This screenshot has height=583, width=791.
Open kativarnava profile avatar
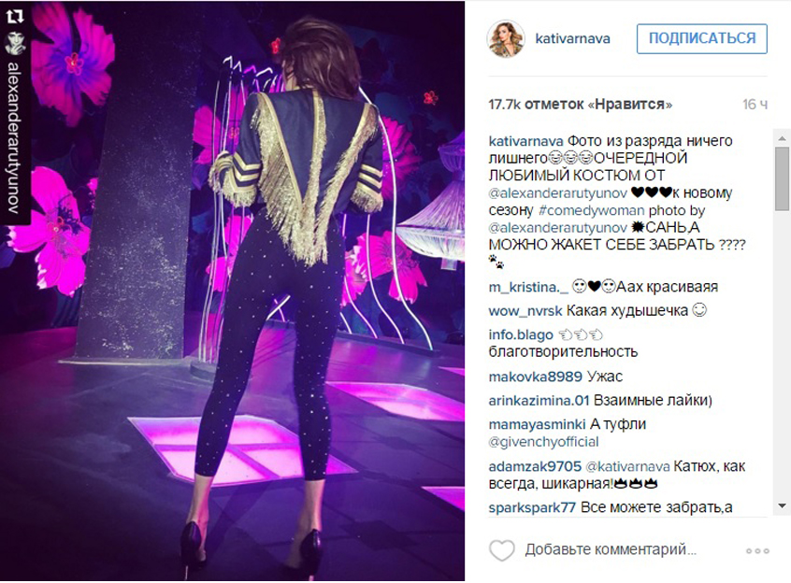[x=506, y=39]
